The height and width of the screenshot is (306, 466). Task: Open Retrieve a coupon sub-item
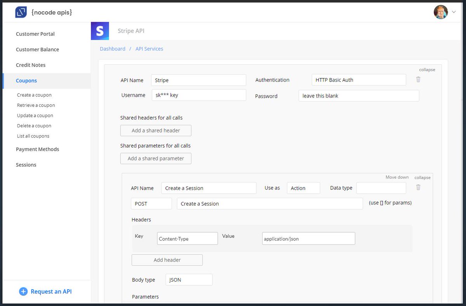click(x=36, y=105)
